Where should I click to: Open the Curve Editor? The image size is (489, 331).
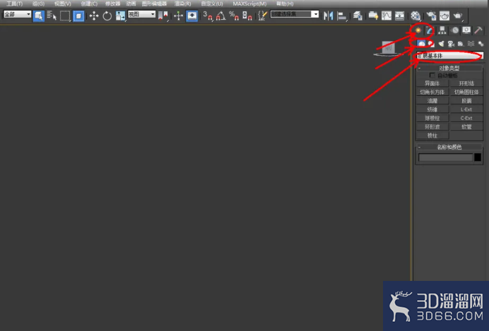point(387,16)
